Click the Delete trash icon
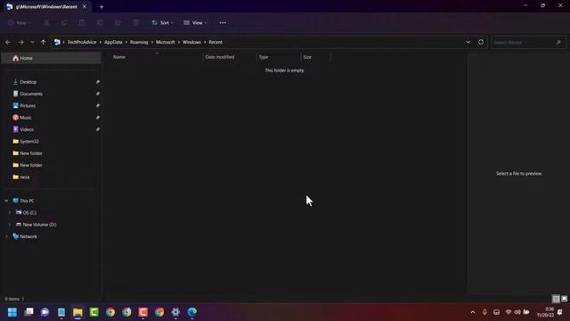The image size is (570, 321). point(135,22)
